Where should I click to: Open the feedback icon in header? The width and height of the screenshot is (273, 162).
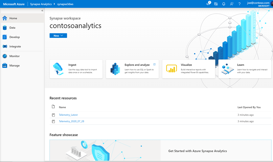coord(231,4)
